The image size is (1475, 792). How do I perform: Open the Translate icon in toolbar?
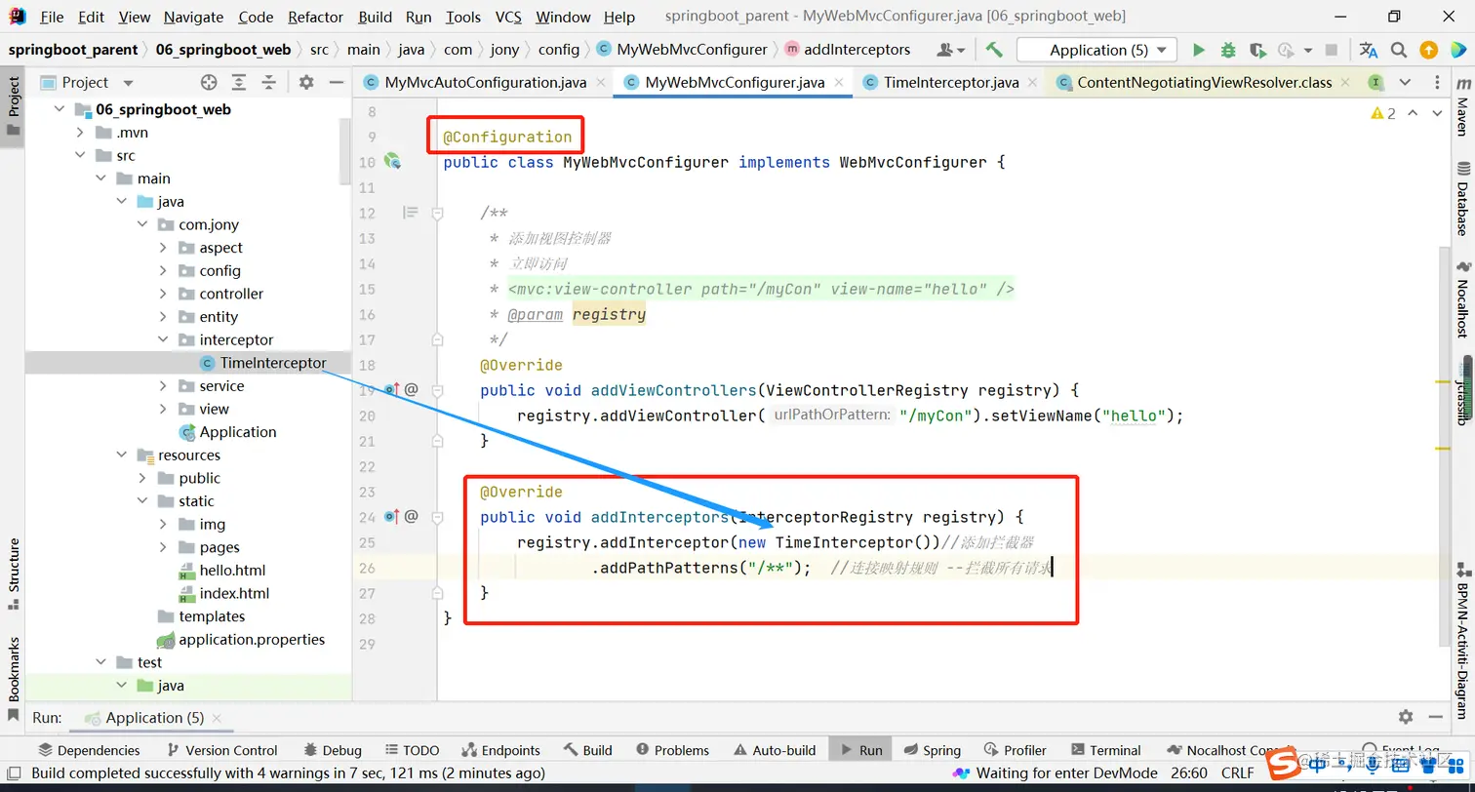[x=1369, y=50]
